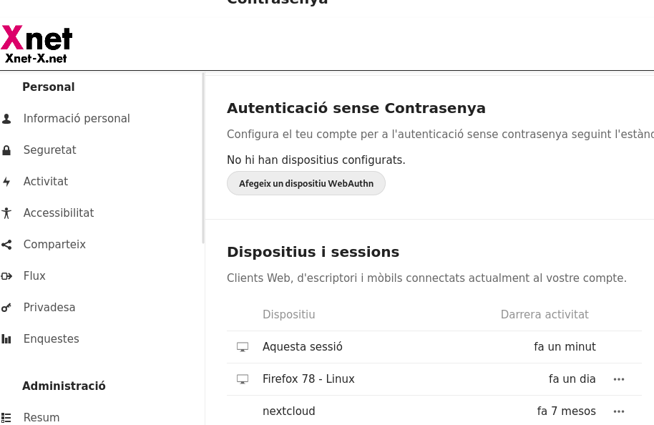Click the share icon beside Comparteix

(6, 245)
